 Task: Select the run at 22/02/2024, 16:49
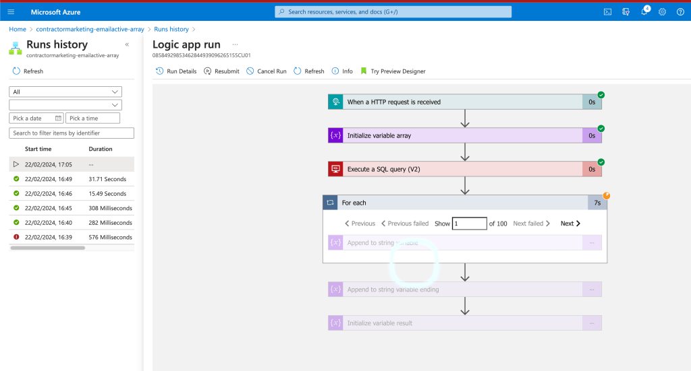pos(72,179)
